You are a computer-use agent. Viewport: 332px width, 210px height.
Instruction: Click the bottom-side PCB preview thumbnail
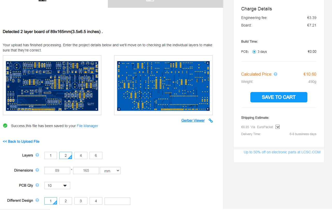coord(163,85)
